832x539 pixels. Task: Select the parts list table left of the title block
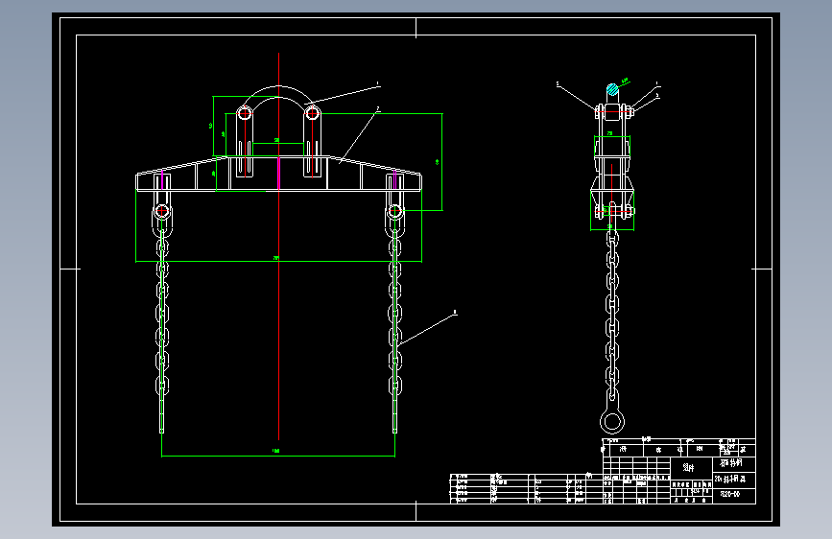click(x=526, y=488)
